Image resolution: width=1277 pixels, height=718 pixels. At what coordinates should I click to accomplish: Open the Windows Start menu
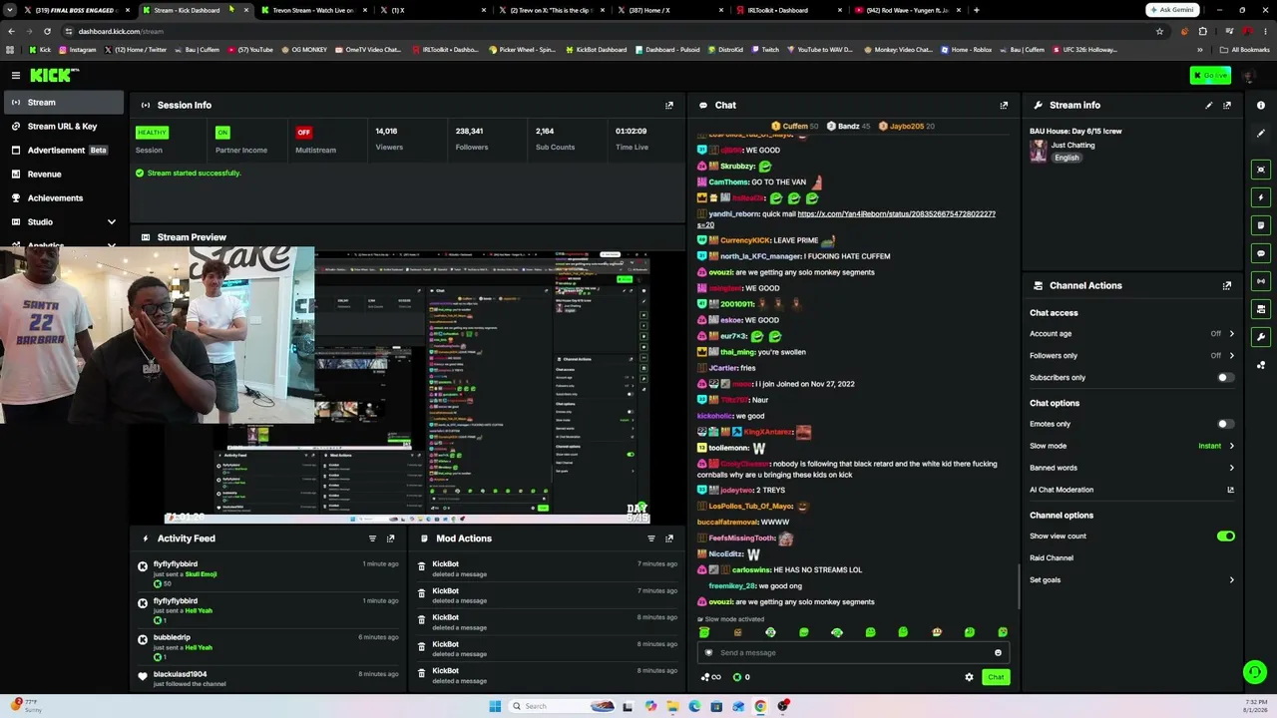tap(495, 706)
